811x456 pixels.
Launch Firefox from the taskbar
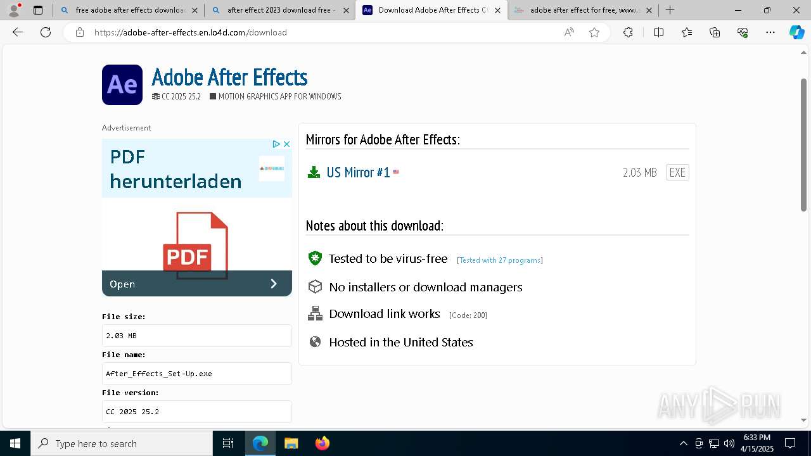tap(322, 443)
